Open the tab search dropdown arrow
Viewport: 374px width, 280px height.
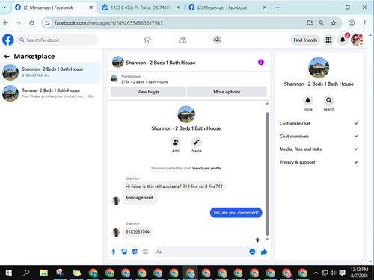(x=4, y=7)
